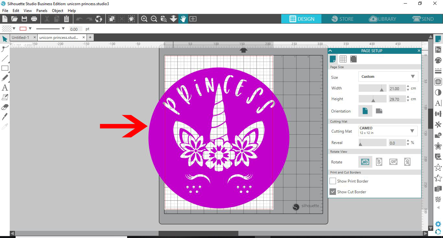This screenshot has height=238, width=443.
Task: Print the design with the printer icon
Action: click(34, 19)
